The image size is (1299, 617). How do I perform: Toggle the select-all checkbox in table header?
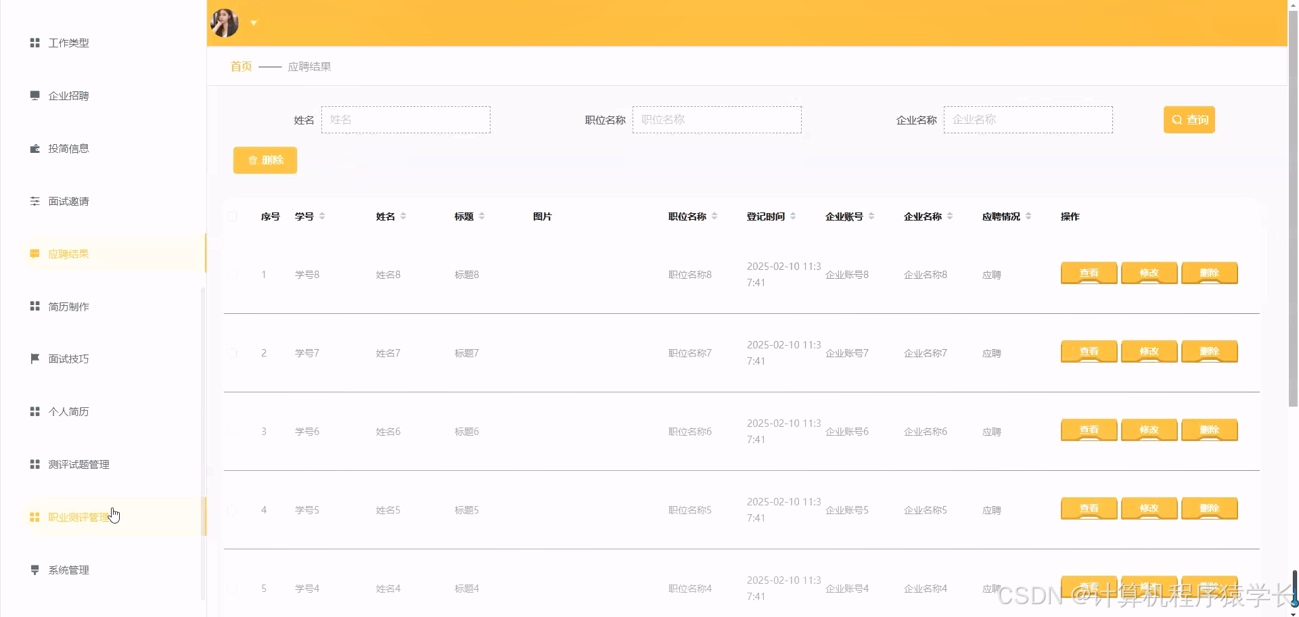coord(232,216)
